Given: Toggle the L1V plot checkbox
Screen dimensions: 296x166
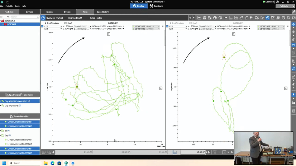Looking at the screenshot, I should 42,26.
